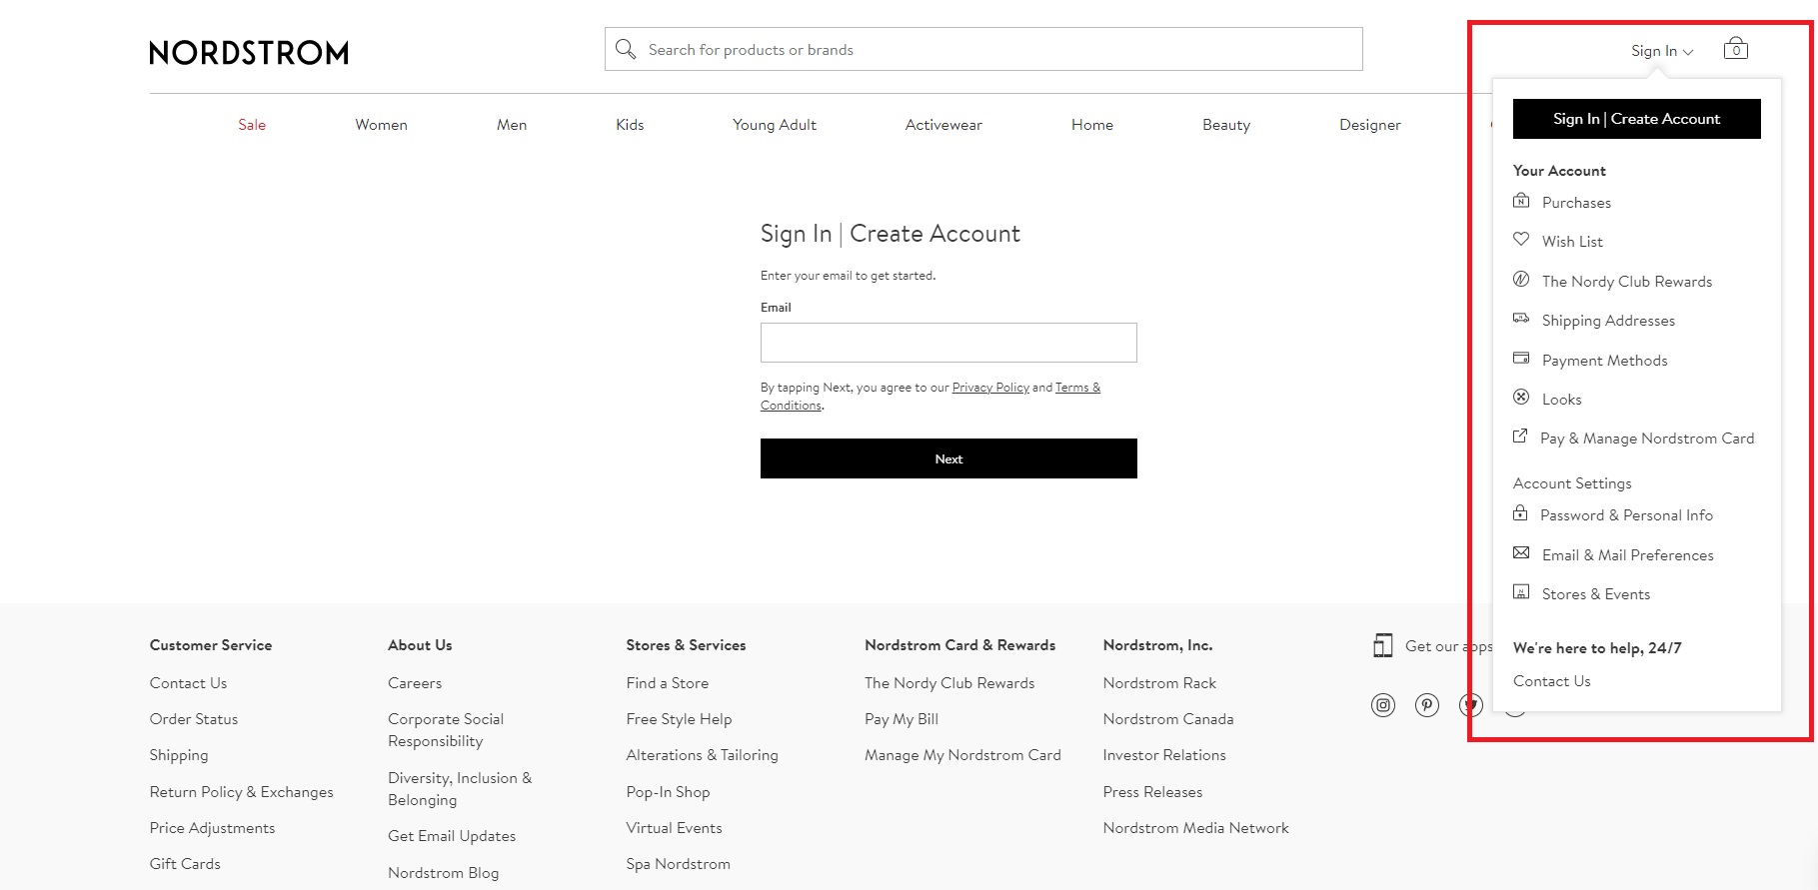Click the Nordstrom logo

249,52
